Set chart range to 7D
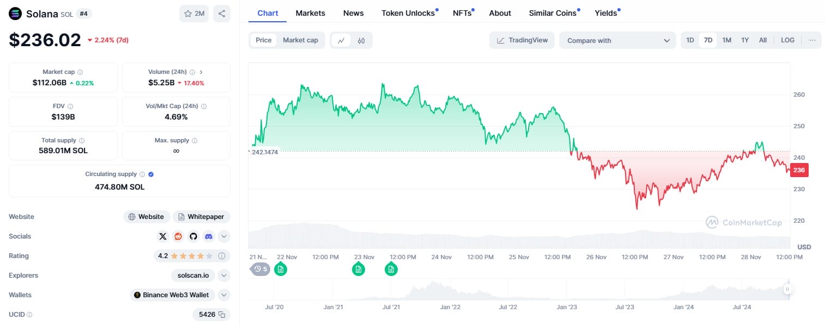This screenshot has height=326, width=825. click(x=708, y=40)
